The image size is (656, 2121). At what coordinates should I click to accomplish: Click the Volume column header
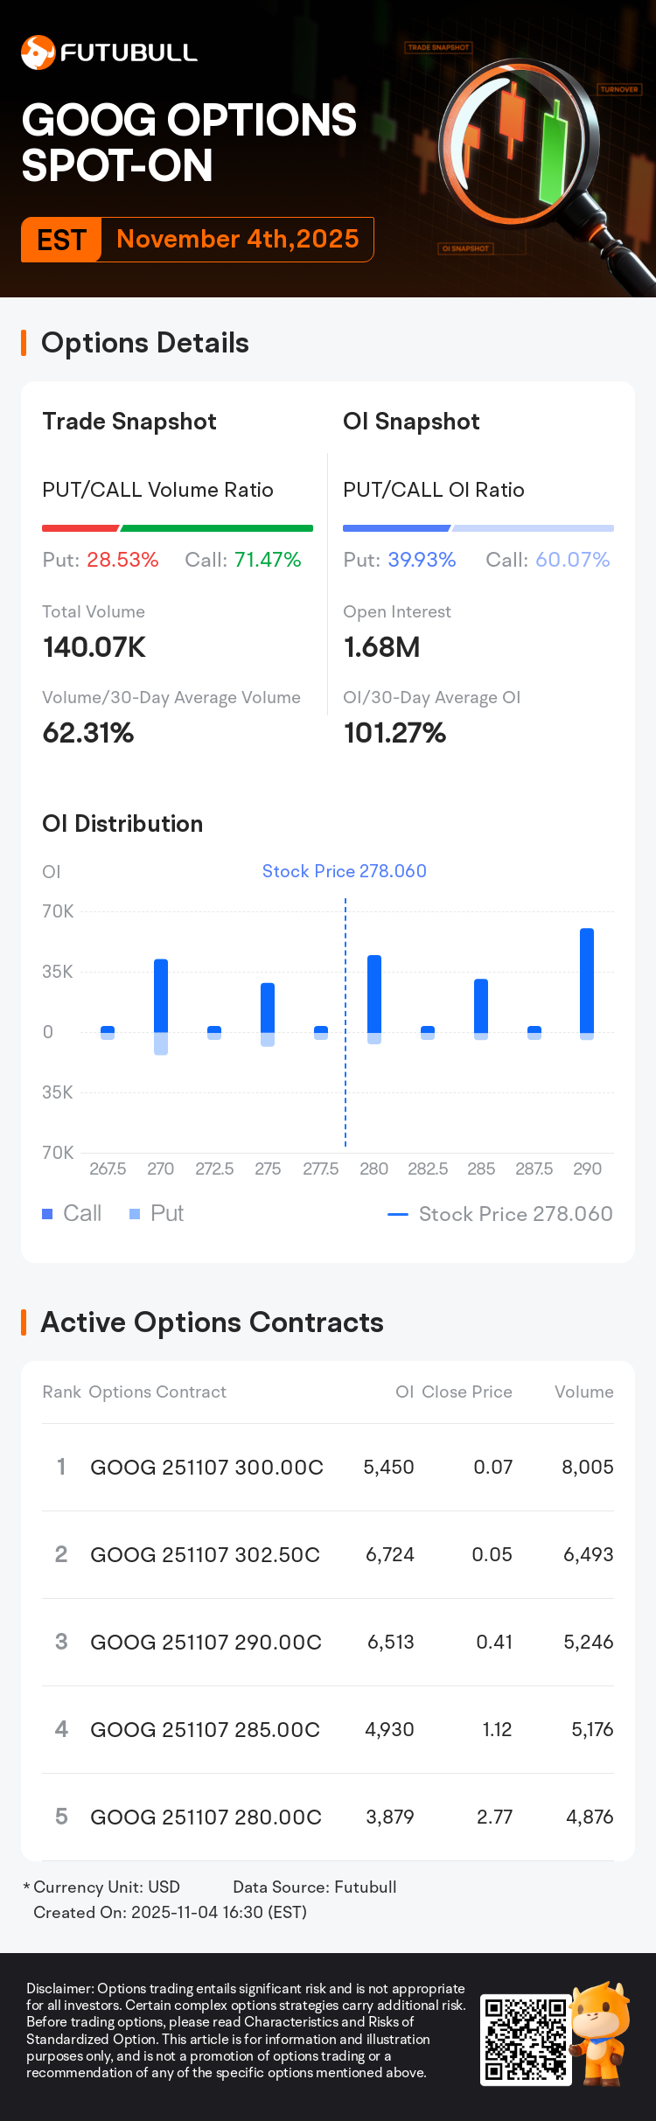coord(583,1392)
